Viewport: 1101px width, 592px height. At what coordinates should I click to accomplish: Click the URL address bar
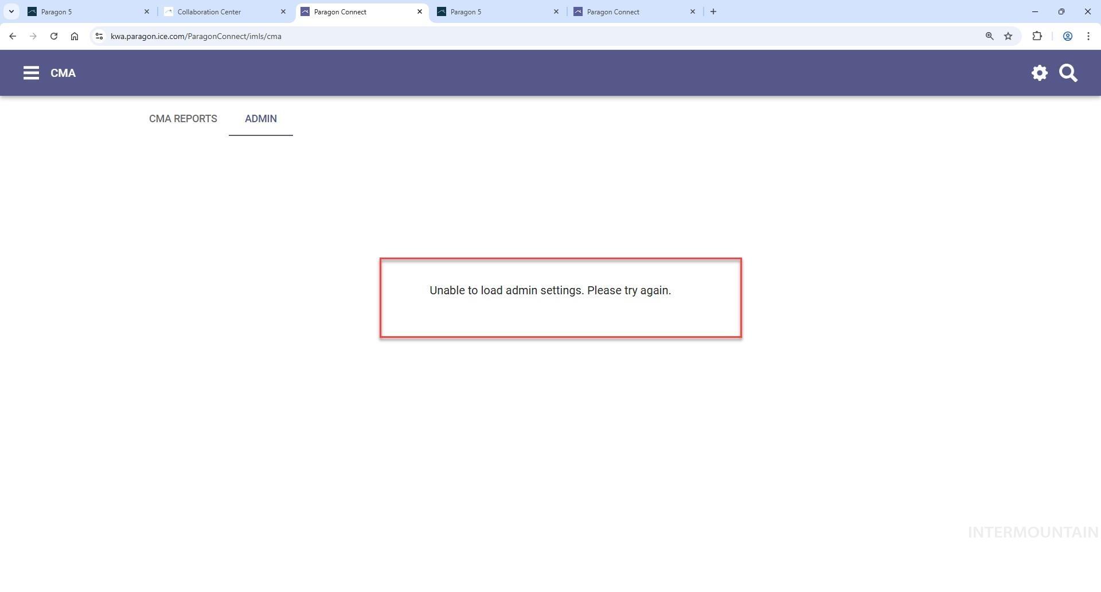click(x=516, y=36)
